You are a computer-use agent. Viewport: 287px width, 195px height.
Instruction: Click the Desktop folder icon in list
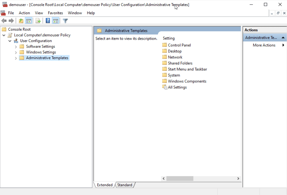click(x=165, y=51)
